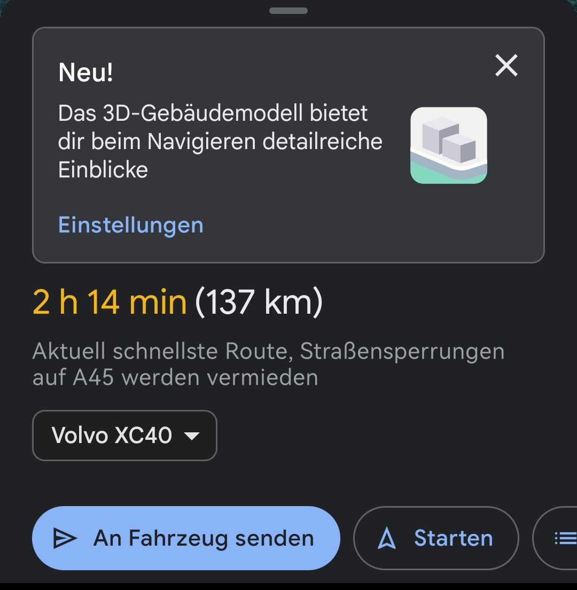Expand the Volvo XC40 vehicle selector
Image resolution: width=577 pixels, height=590 pixels.
pos(124,435)
